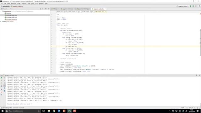Open File Explorer from the taskbar
Viewport: 201px width, 113px height.
point(49,111)
